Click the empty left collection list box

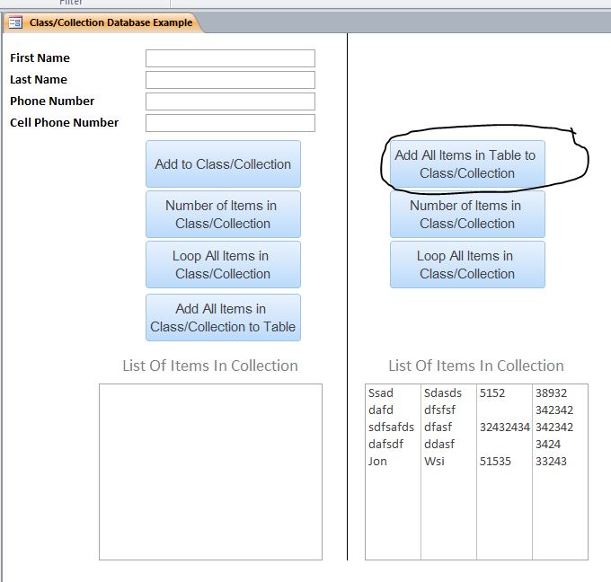[211, 472]
